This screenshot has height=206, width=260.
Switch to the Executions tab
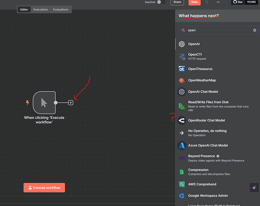[40, 9]
